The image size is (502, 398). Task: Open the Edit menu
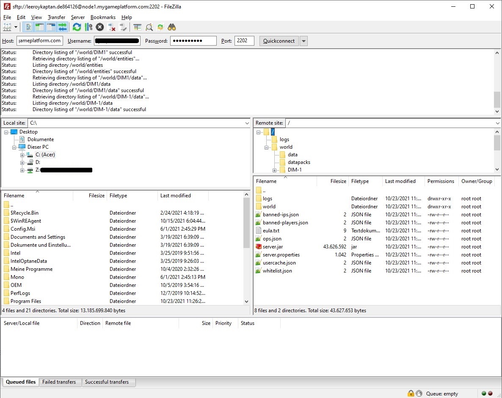click(21, 17)
